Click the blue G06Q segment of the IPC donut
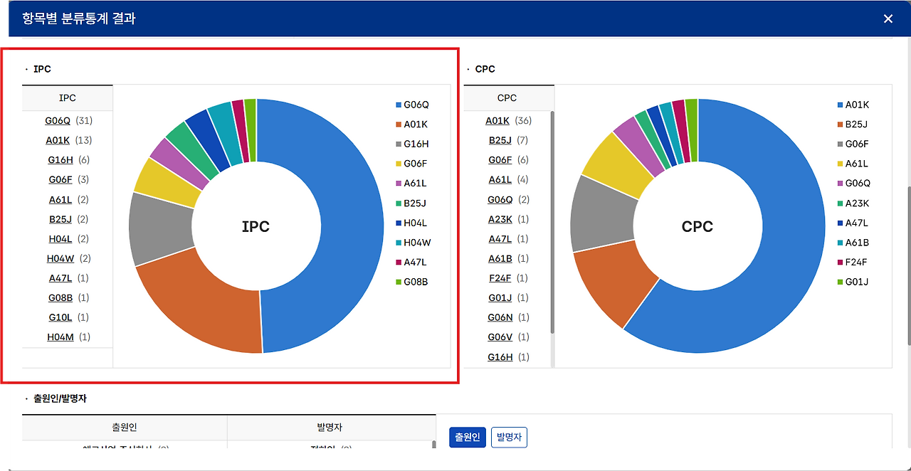Screen dimensions: 911x471 point(335,228)
